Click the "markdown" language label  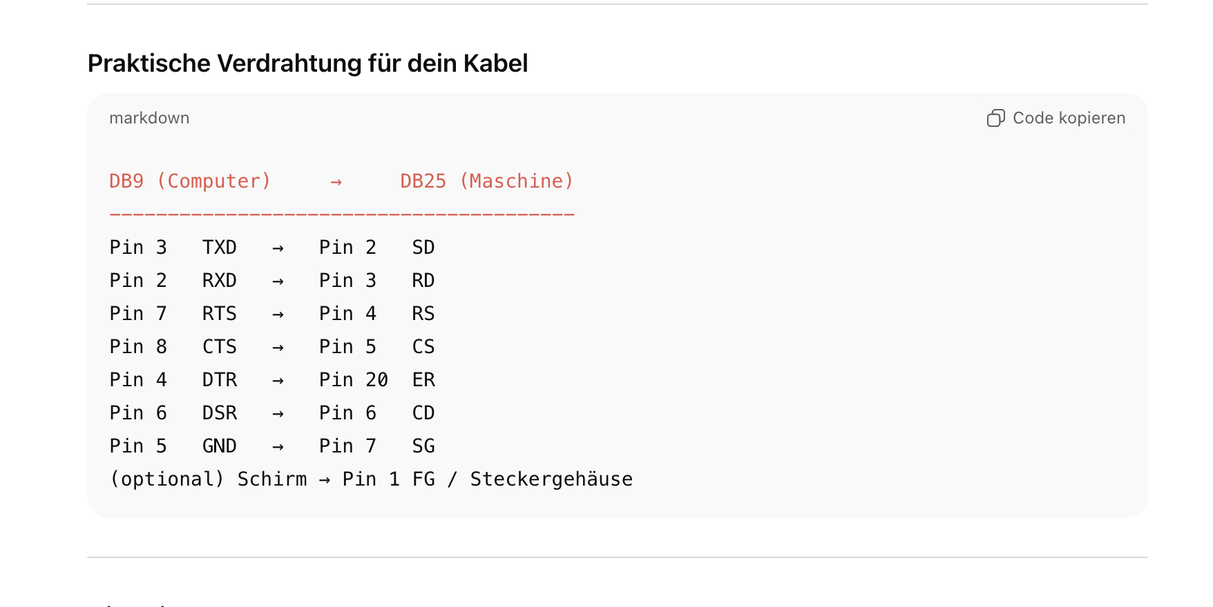coord(149,119)
